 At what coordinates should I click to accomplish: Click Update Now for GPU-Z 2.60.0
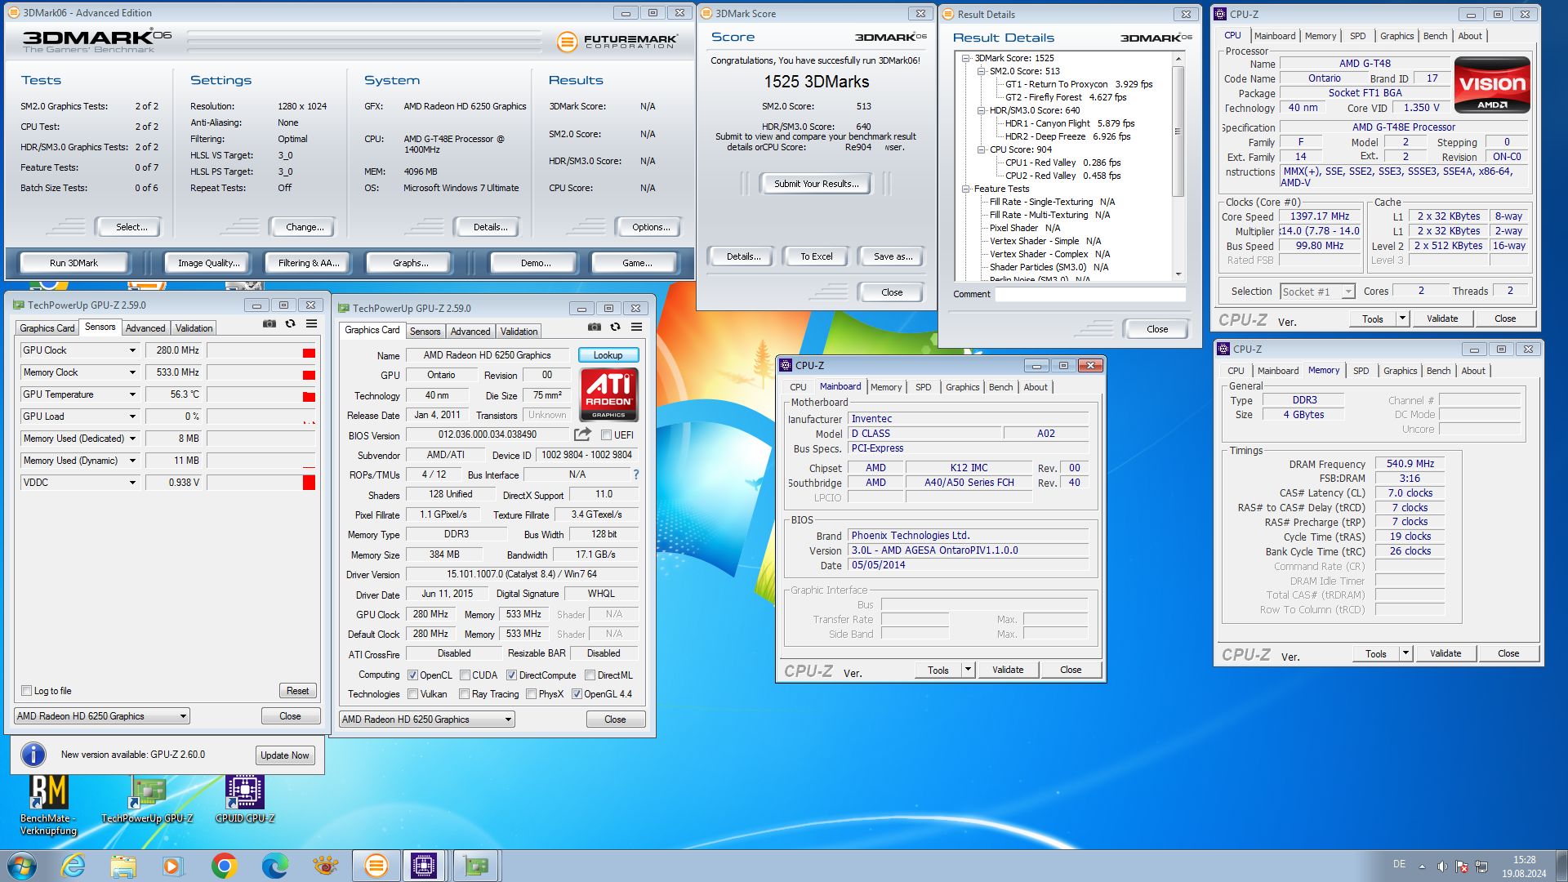point(285,755)
